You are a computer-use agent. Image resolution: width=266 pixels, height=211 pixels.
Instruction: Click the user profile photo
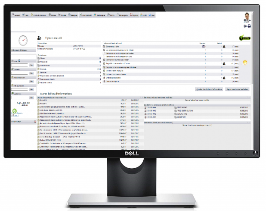coord(247,17)
